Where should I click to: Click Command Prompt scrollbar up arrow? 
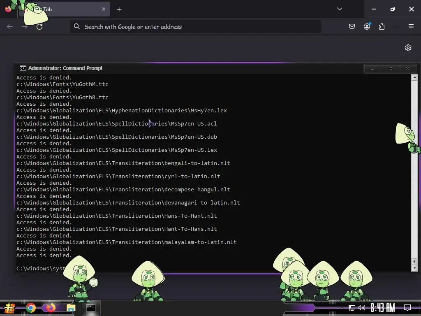(x=414, y=77)
